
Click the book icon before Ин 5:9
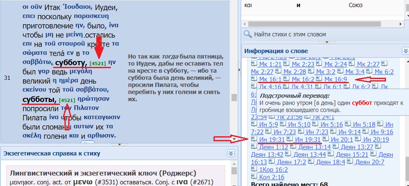click(x=254, y=124)
